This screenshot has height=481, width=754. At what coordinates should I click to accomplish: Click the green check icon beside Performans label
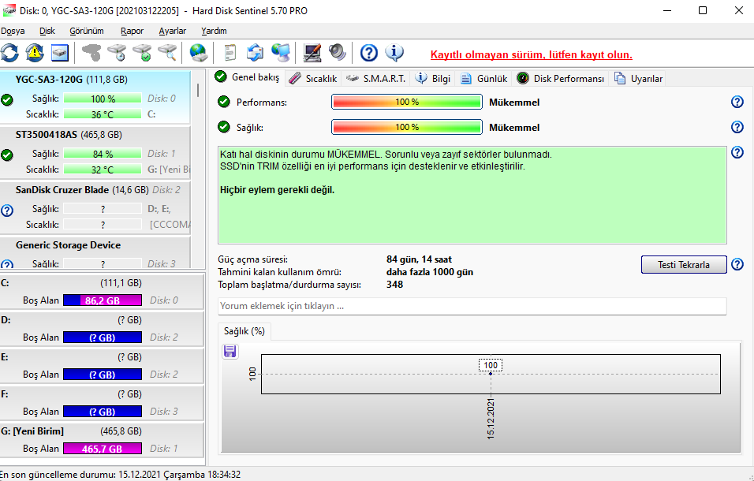pos(224,102)
